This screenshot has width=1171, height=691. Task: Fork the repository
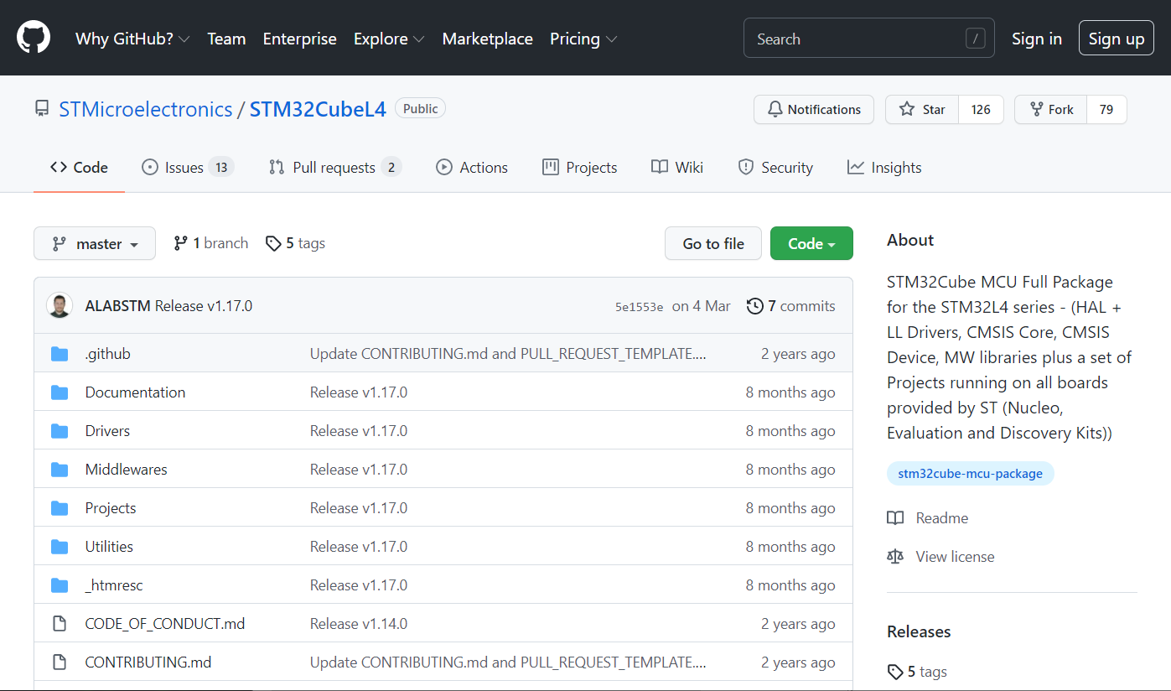[x=1050, y=110]
